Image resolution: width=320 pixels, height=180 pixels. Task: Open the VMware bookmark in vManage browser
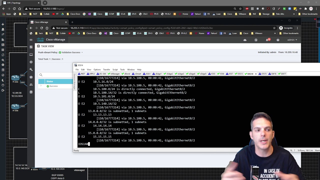tap(256, 33)
